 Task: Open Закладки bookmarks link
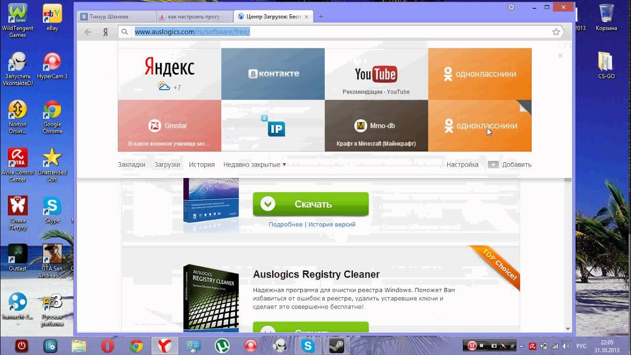[x=132, y=165]
